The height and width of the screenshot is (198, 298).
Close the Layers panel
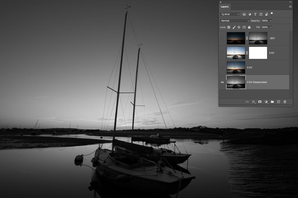pos(221,2)
